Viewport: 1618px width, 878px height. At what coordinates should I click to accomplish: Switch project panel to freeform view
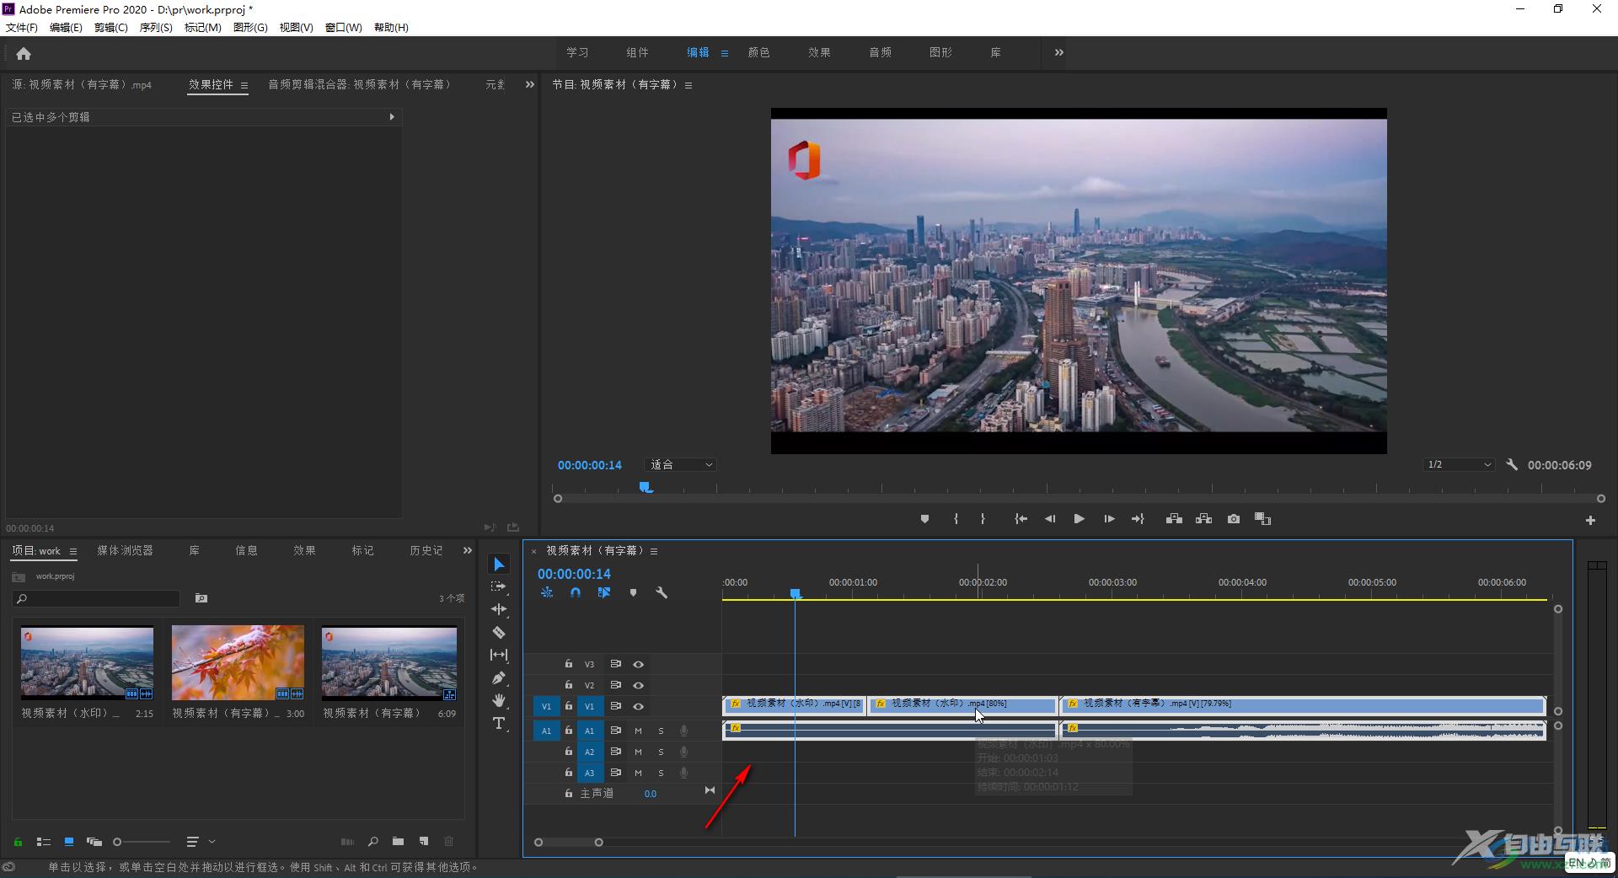[x=94, y=841]
